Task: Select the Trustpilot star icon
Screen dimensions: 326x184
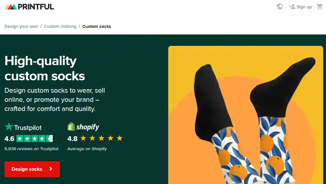Action: [9, 126]
